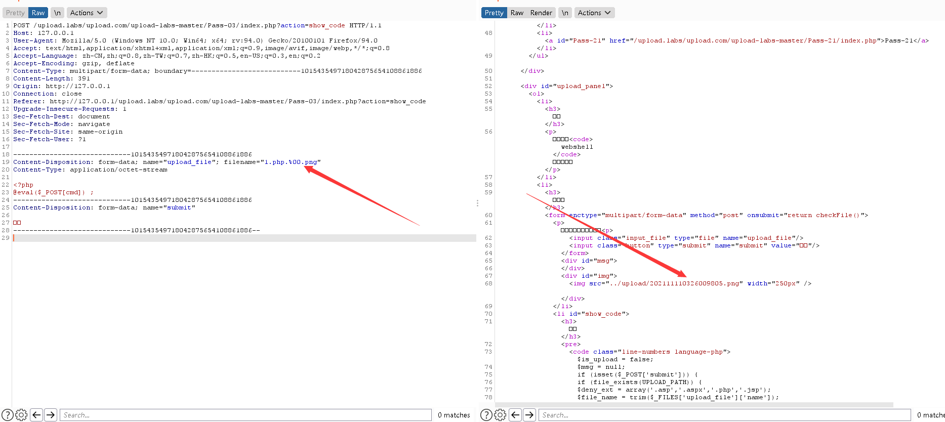Switch response view to Raw tab
This screenshot has width=945, height=422.
pyautogui.click(x=517, y=13)
